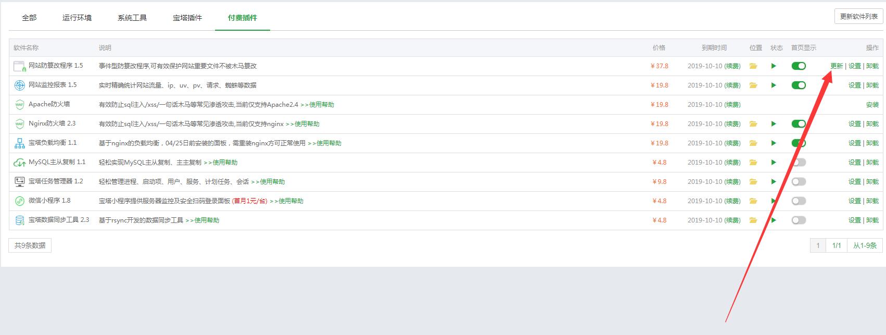Click the 网站防篡改程序 software icon
This screenshot has width=886, height=335.
pyautogui.click(x=20, y=66)
